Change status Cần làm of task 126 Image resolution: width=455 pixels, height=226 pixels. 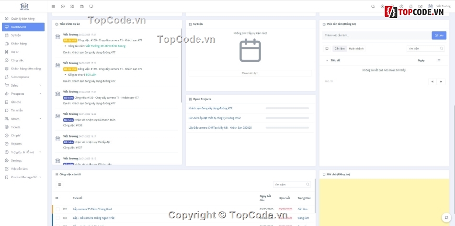click(x=303, y=209)
